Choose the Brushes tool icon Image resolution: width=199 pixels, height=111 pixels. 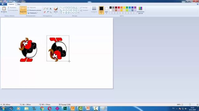point(56,9)
